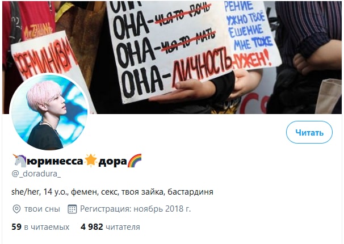Click the Регистрация: ноябрь 2018 date text
This screenshot has width=344, height=244.
(x=135, y=209)
